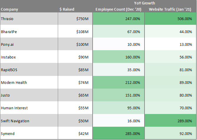Click the 35.00% employee growth cell

pyautogui.click(x=119, y=69)
